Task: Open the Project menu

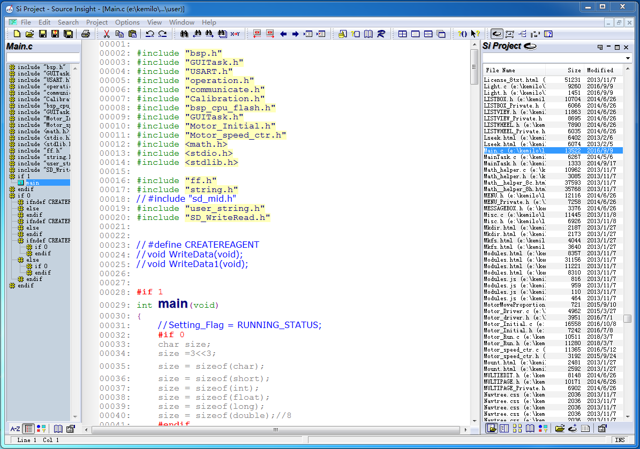Action: pos(97,22)
